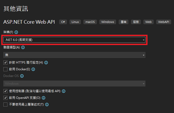Click info icon beside 針對 HTTPS 進行設定
This screenshot has width=174, height=113.
[46, 63]
